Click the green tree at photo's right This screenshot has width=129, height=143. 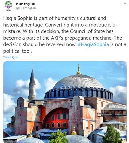click(112, 134)
